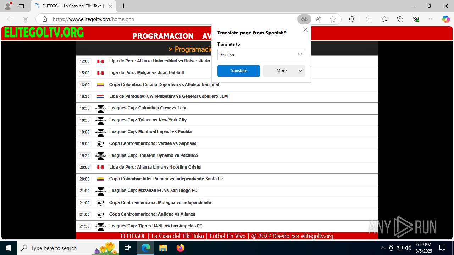Click the Edge taskbar icon
The width and height of the screenshot is (454, 255).
(146, 248)
